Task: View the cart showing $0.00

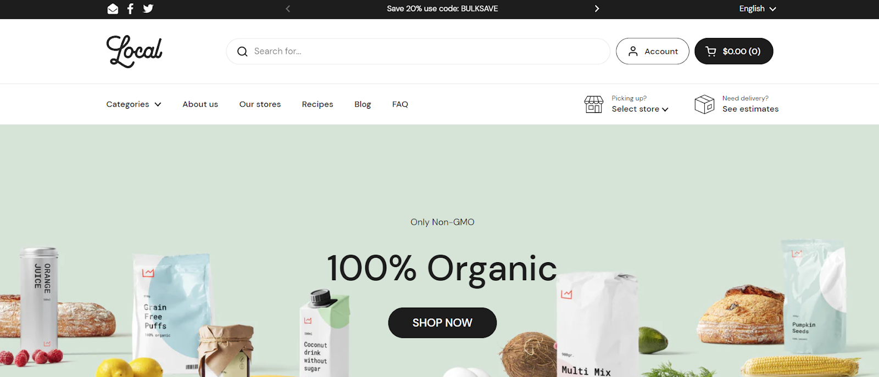Action: 734,51
